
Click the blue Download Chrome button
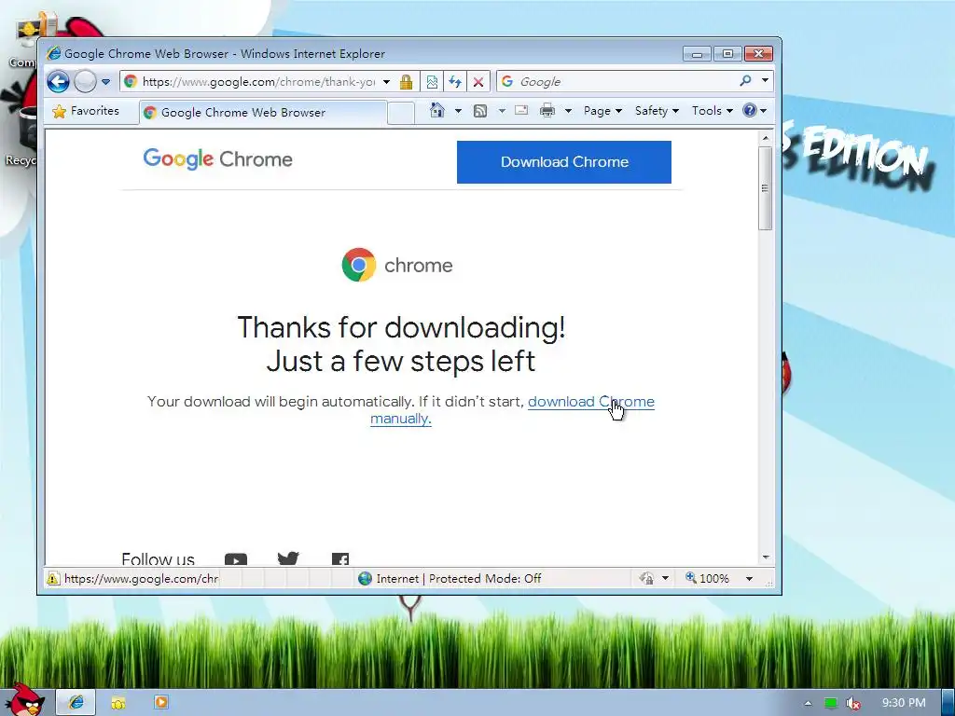(x=564, y=162)
